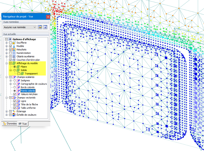The width and height of the screenshot is (204, 151).
Task: Switch to the Données tab
Action: point(10,124)
